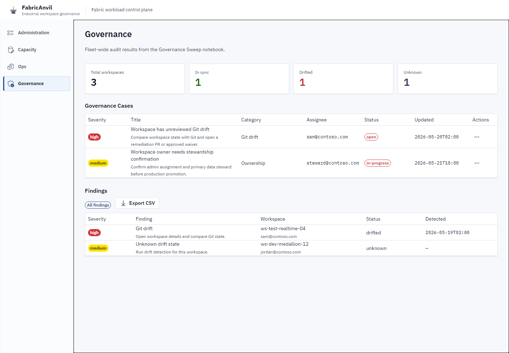
Task: Click the Category column header
Action: pyautogui.click(x=251, y=120)
